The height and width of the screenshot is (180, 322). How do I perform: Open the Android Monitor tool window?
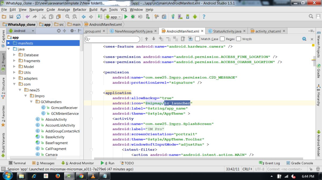click(77, 163)
